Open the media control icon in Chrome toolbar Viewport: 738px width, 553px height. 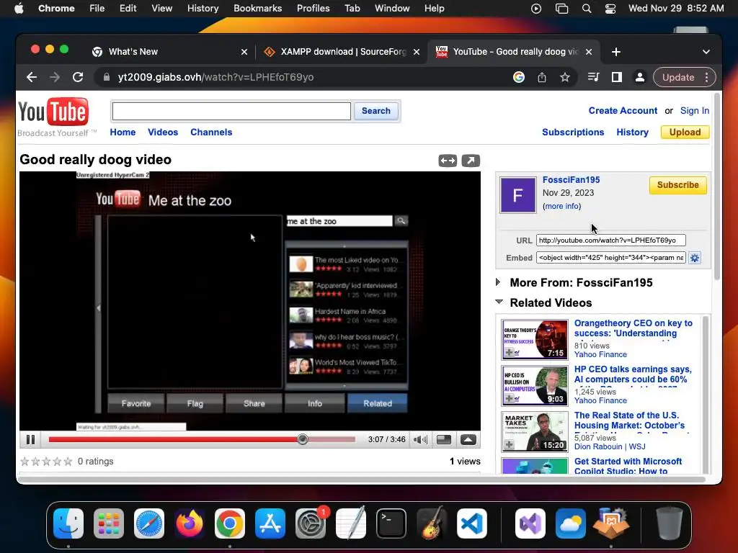594,77
